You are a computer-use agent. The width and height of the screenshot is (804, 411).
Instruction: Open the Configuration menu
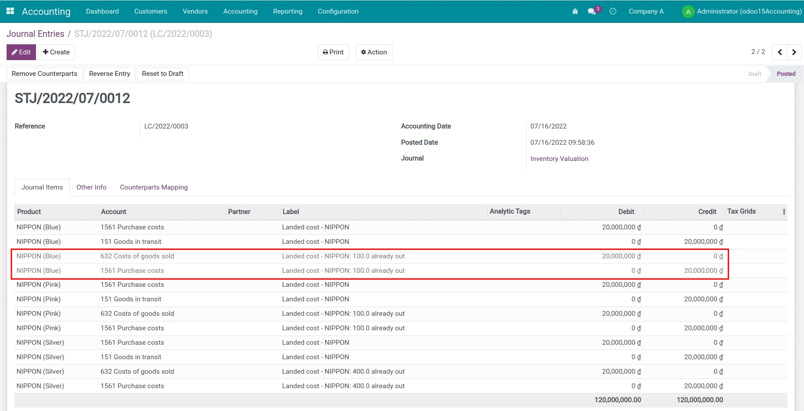coord(338,11)
